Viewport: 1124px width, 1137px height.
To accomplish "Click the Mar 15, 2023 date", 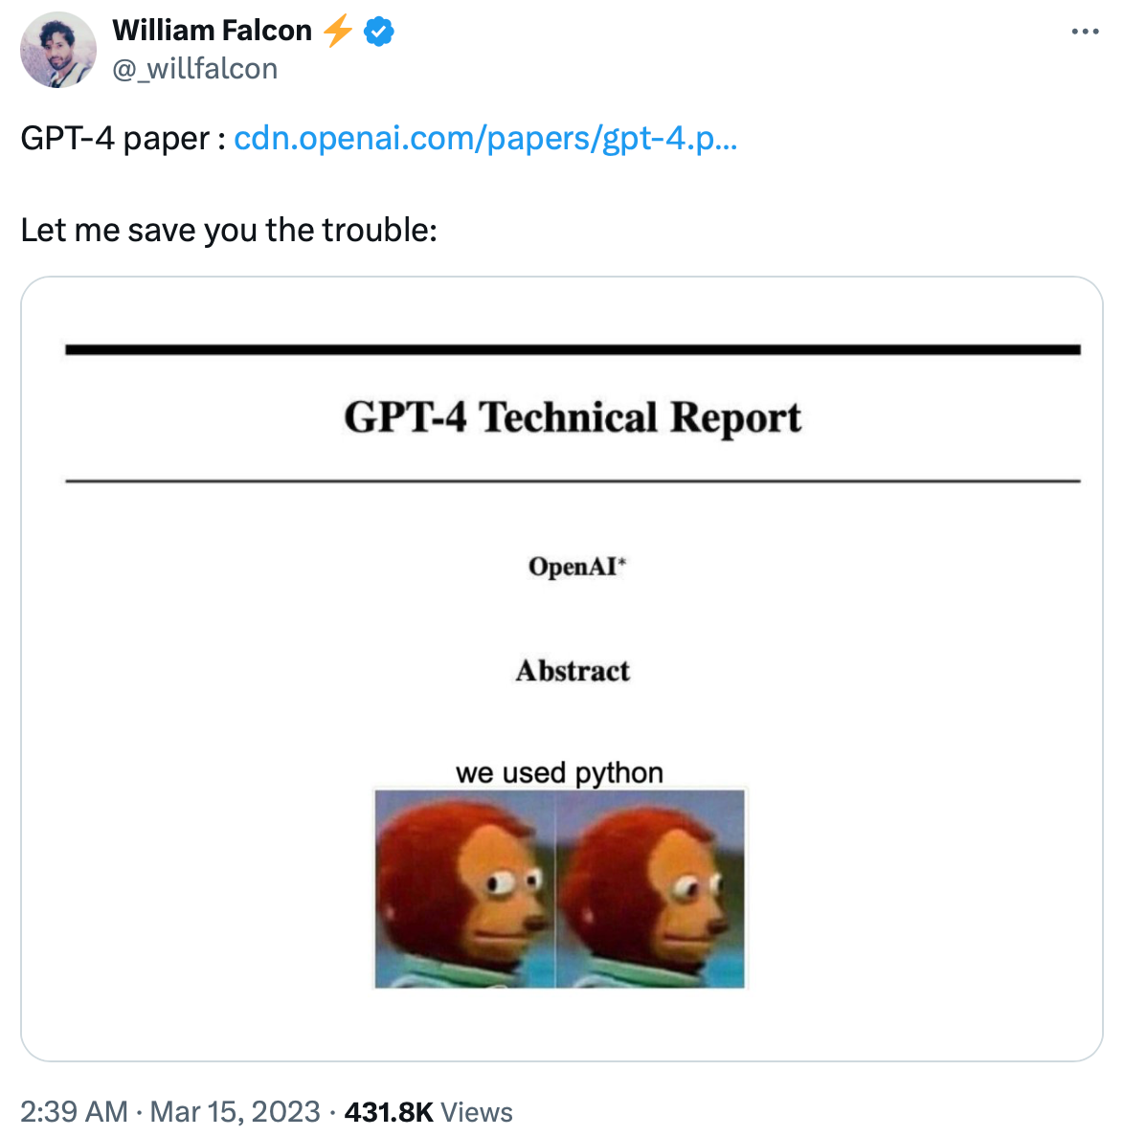I will [x=235, y=1111].
